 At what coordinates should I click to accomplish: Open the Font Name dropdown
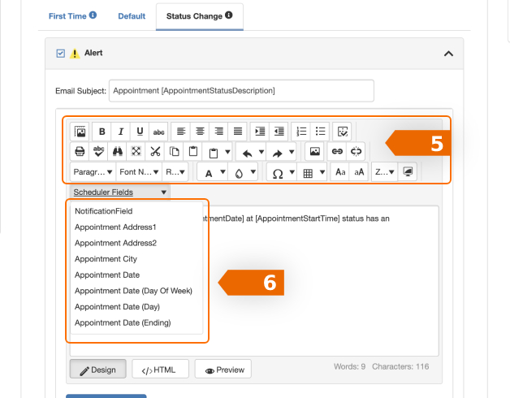click(x=137, y=172)
